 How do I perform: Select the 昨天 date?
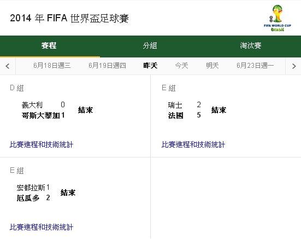[151, 66]
